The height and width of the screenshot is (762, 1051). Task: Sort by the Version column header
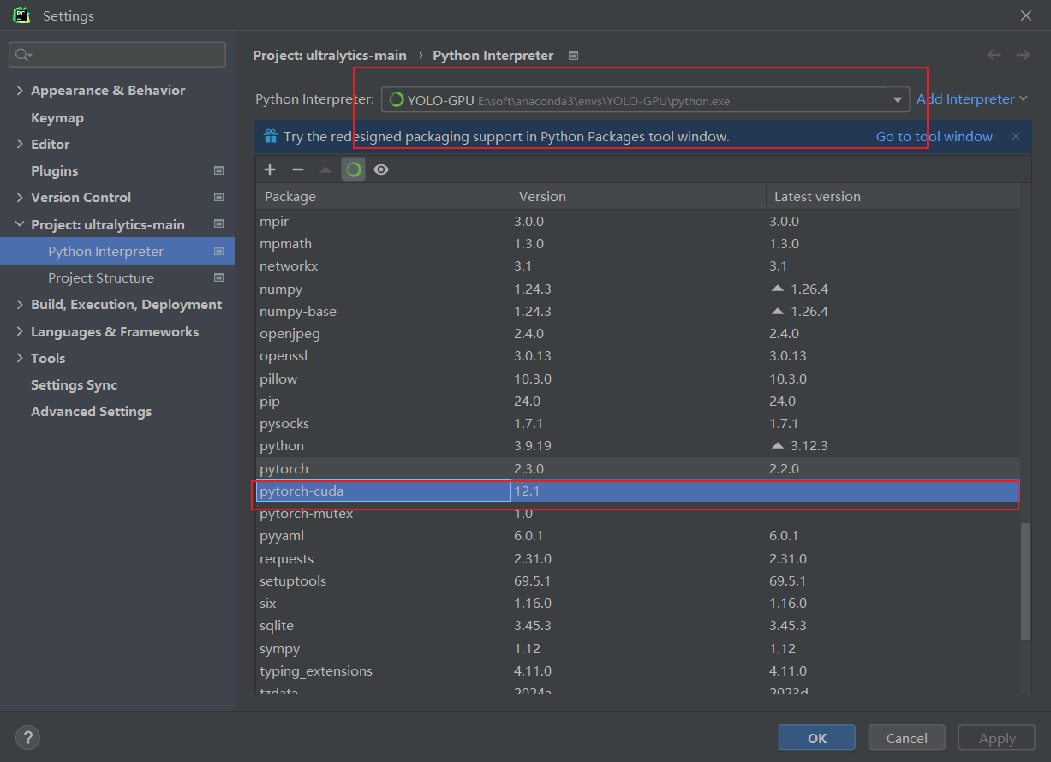pyautogui.click(x=638, y=196)
